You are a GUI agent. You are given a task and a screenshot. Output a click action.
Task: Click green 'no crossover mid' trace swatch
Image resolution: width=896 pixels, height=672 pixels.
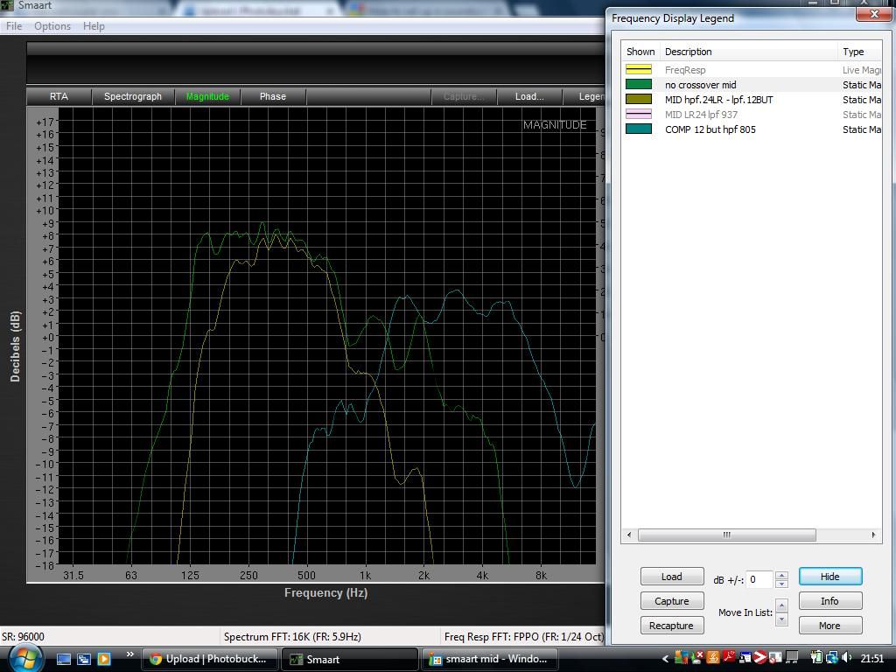[639, 85]
